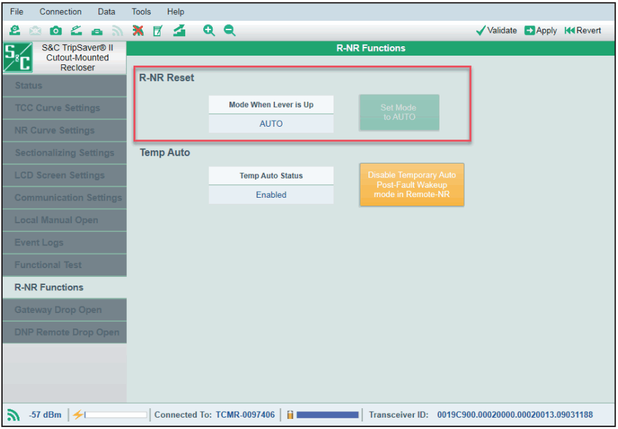Screen dimensions: 618x429
Task: Open TCC Curve Settings in sidebar
Action: tap(64, 108)
